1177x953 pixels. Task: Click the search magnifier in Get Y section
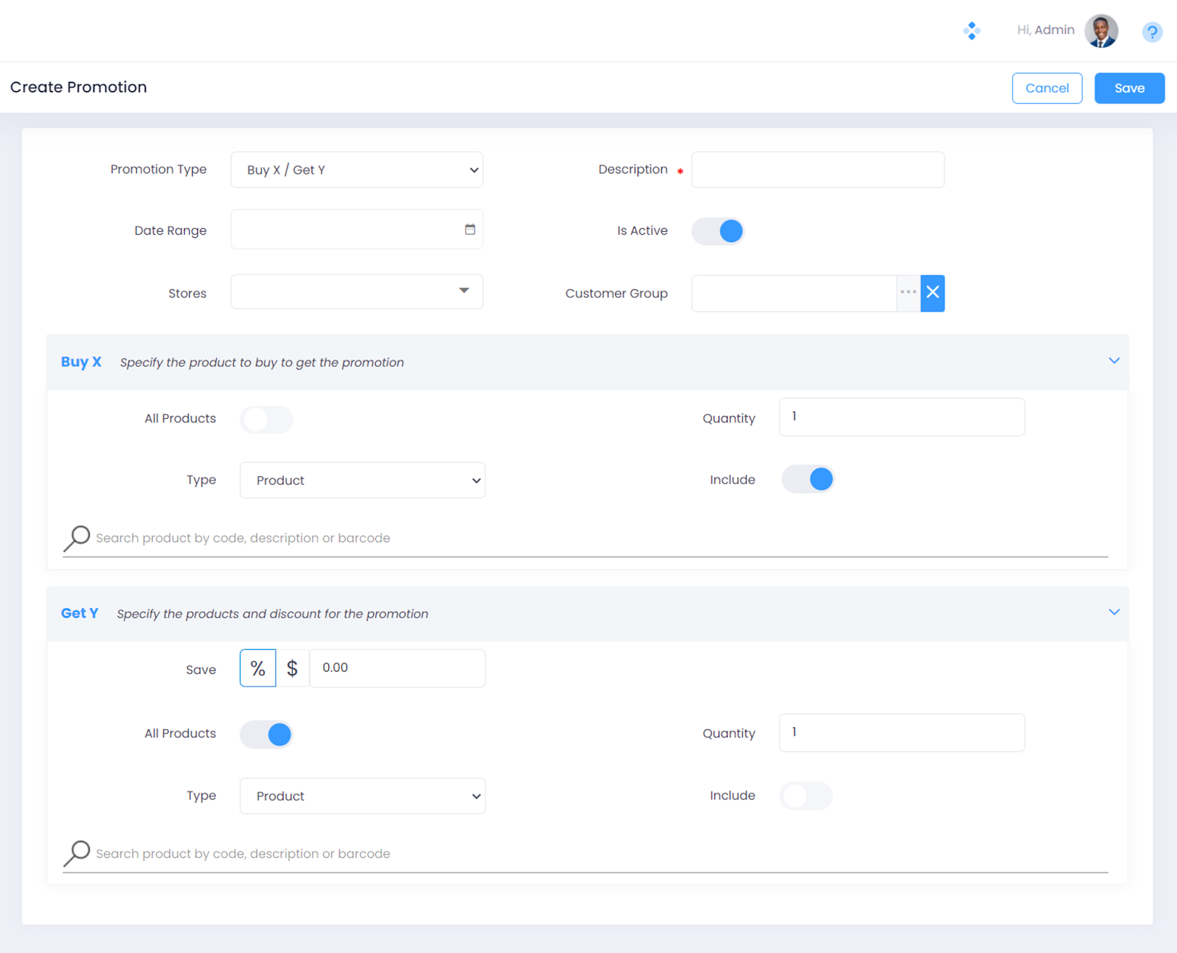tap(77, 854)
